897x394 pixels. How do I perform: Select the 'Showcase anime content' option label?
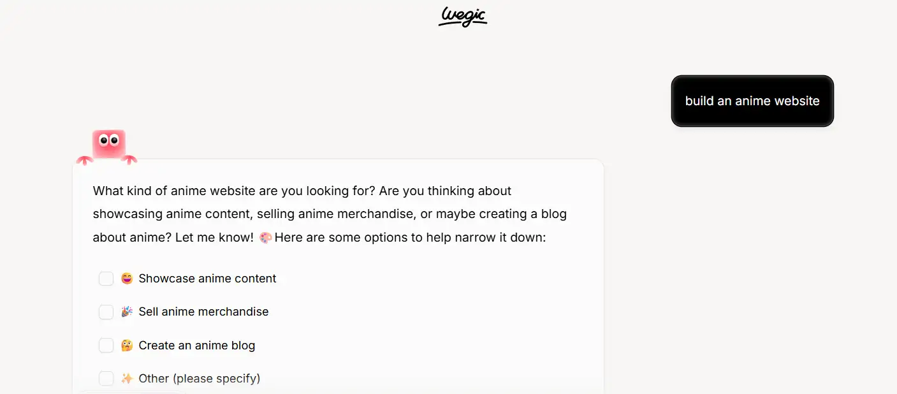(207, 279)
